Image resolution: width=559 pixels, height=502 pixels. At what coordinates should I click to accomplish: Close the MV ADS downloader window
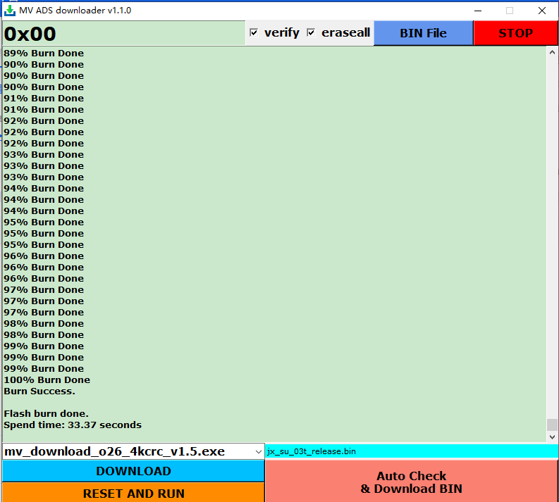pos(541,11)
